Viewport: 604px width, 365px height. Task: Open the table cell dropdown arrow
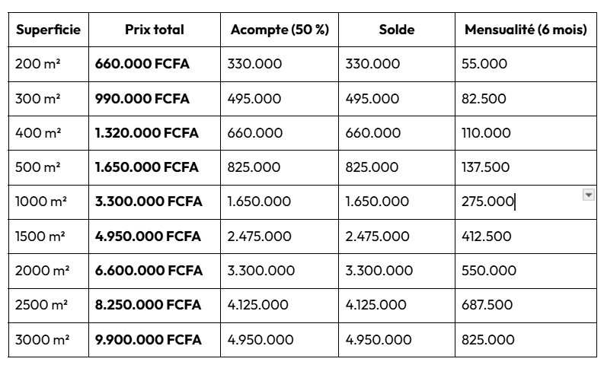tap(588, 195)
